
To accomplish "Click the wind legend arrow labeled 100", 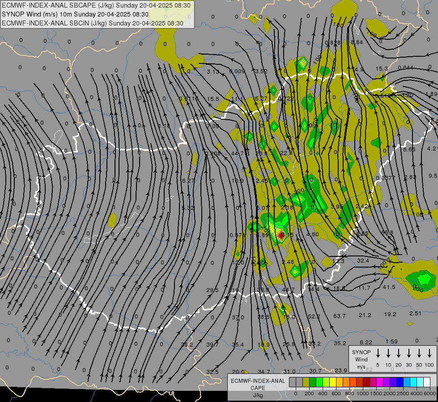I will [429, 353].
